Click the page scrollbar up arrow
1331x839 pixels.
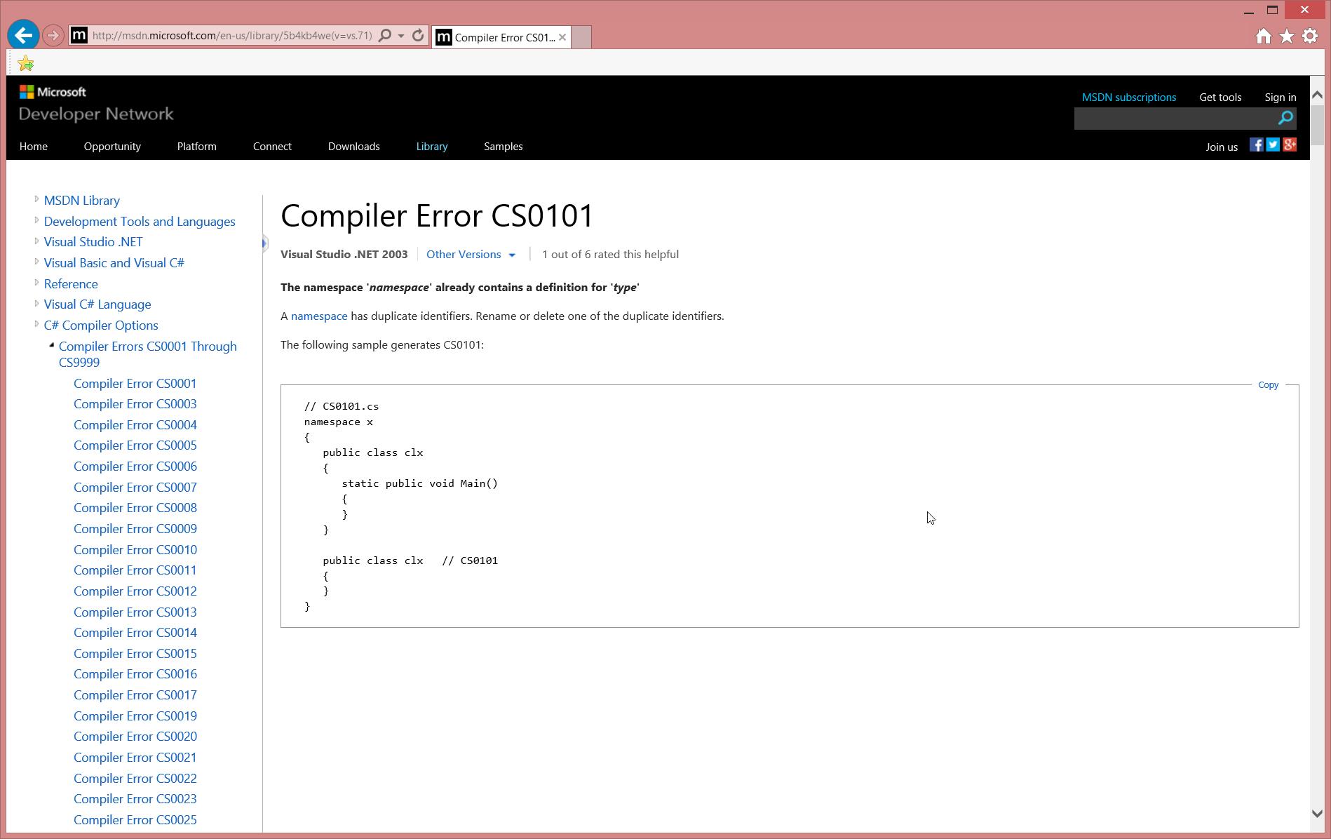(1317, 95)
